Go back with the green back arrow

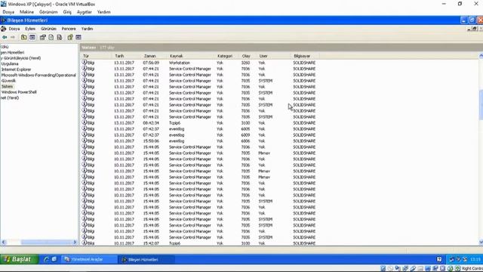coord(5,37)
